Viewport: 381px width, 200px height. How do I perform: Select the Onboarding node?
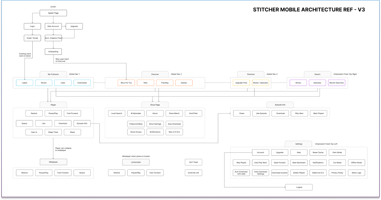[53, 52]
